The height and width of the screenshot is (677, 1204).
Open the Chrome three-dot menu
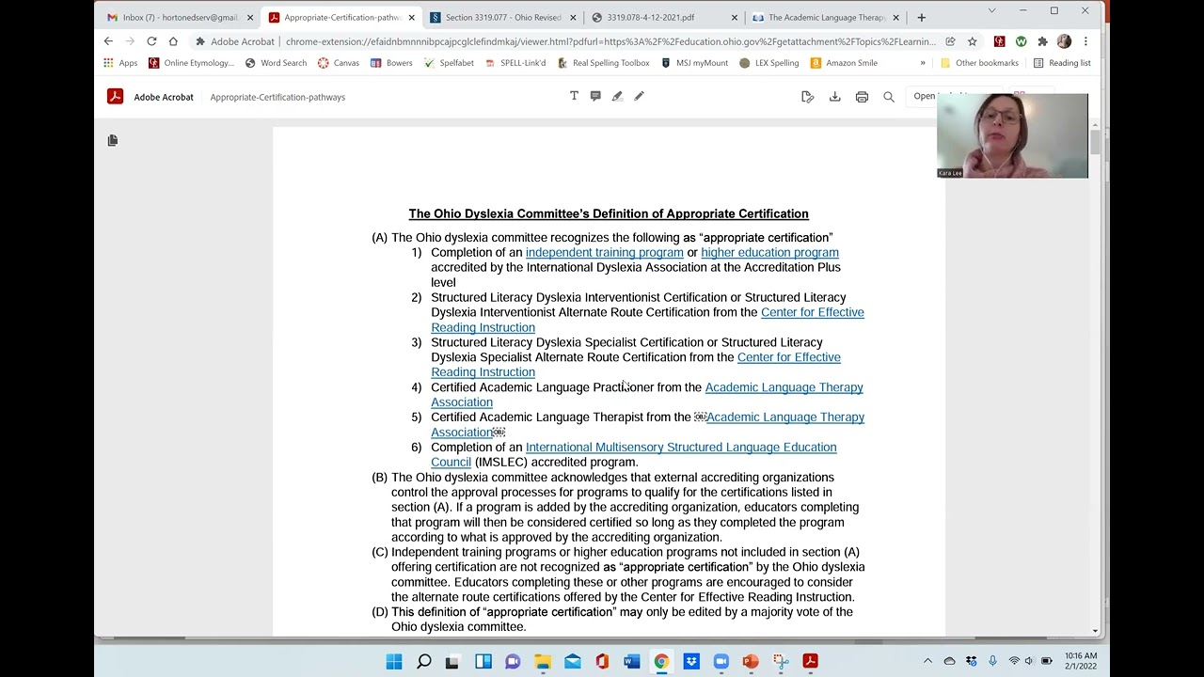1085,41
